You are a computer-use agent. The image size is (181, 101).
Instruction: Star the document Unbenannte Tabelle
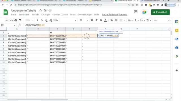pos(40,10)
